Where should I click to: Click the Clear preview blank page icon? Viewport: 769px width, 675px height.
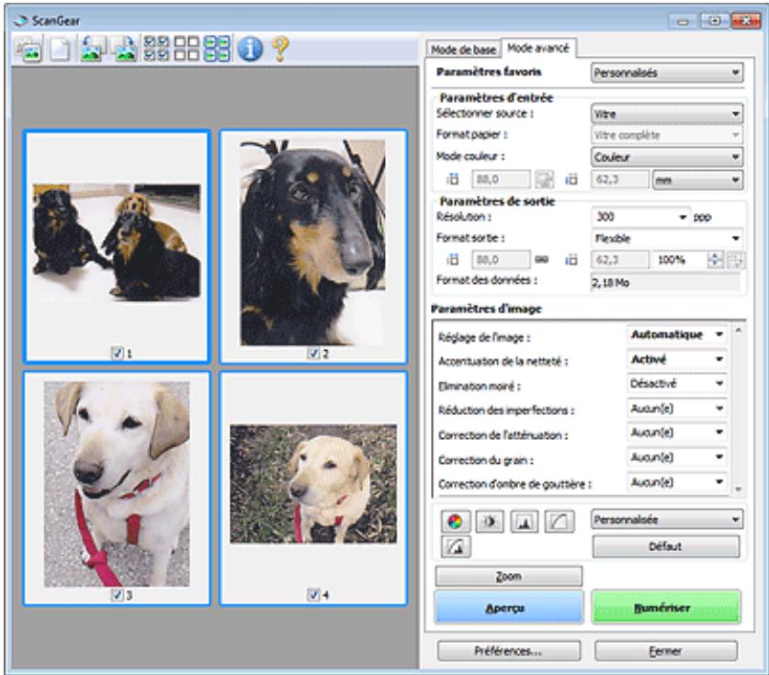60,50
